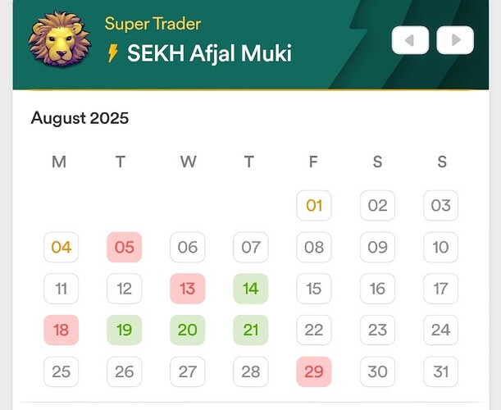The height and width of the screenshot is (410, 501).
Task: Open the red loss day 13
Action: point(188,289)
